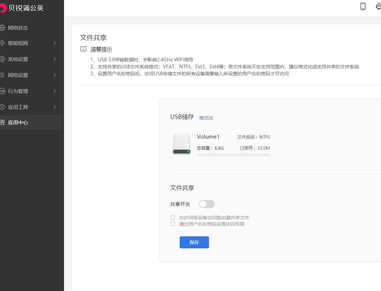381x291 pixels.
Task: Click the tip about 设置用户名和密码后
Action: [190, 74]
